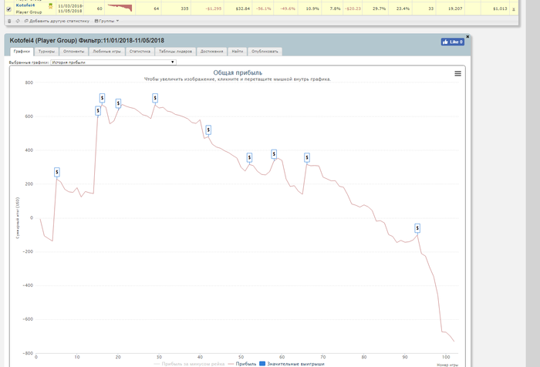Screen dimensions: 540x367
Task: Click the 'Общая прибыль' chart title
Action: [x=238, y=72]
